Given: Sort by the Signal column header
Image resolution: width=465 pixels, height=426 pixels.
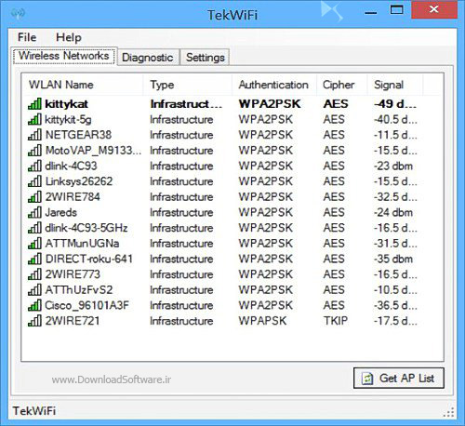Looking at the screenshot, I should click(x=395, y=85).
